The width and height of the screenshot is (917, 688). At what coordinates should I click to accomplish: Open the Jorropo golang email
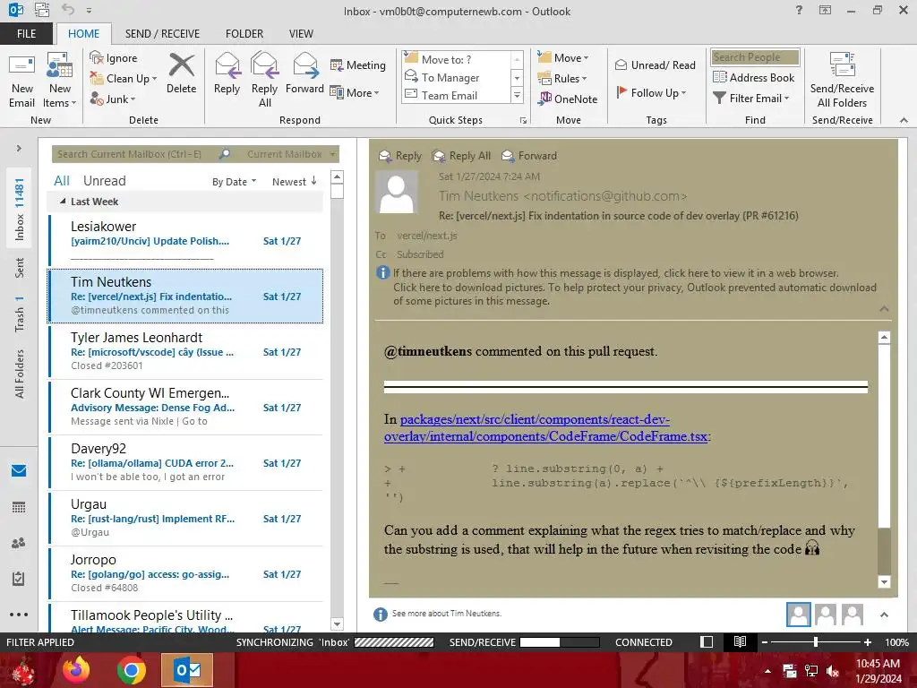coord(186,574)
